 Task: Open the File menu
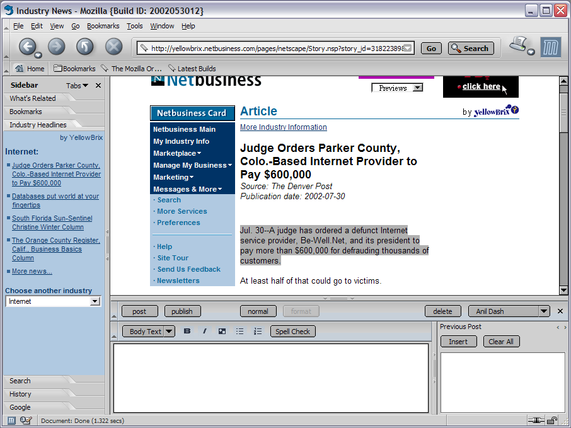(18, 26)
